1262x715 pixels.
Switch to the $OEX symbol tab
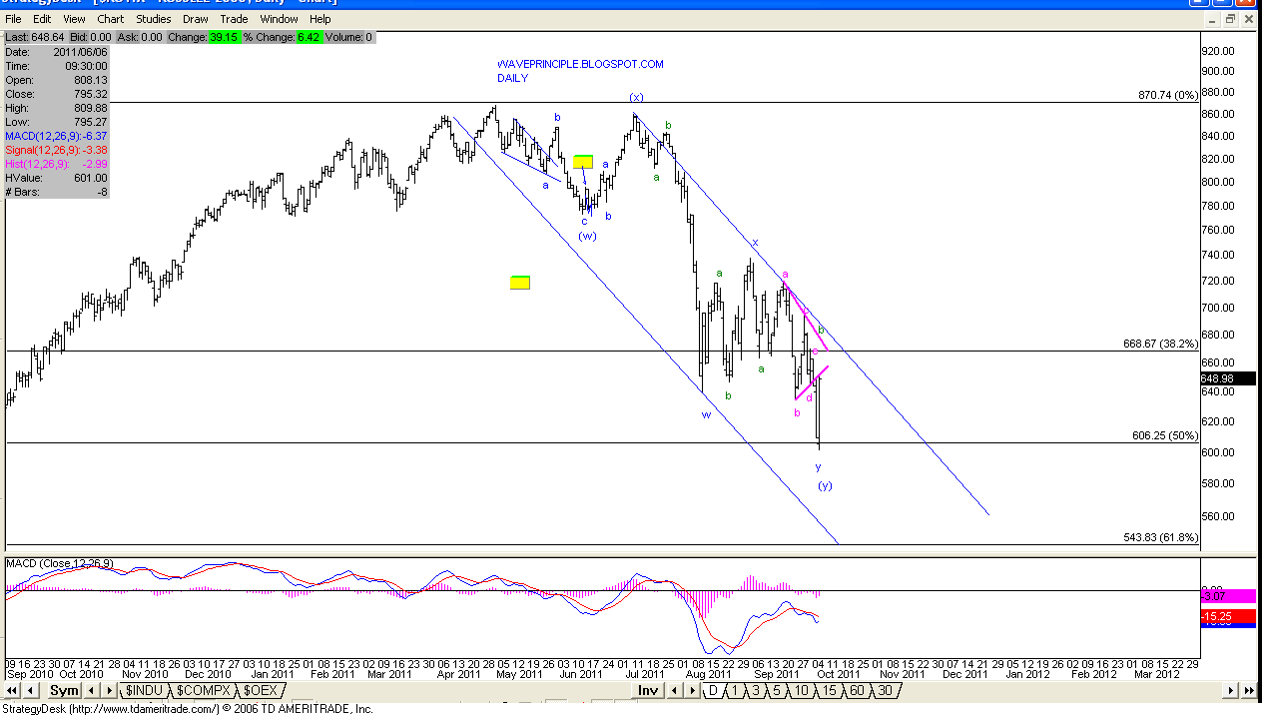[x=261, y=690]
